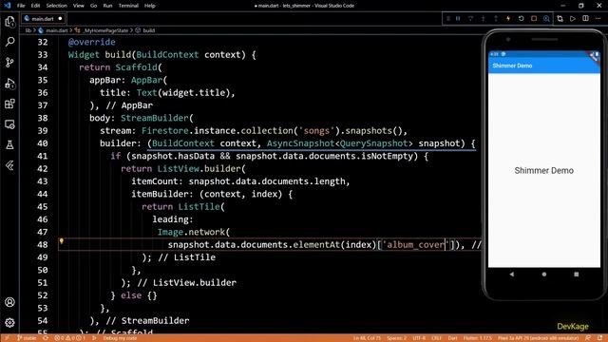Click the debug Step Over button
The width and height of the screenshot is (608, 342).
(470, 19)
